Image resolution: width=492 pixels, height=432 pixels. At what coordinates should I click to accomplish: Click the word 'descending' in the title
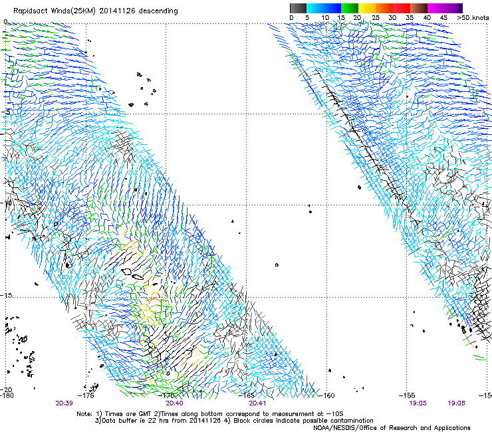pyautogui.click(x=158, y=11)
